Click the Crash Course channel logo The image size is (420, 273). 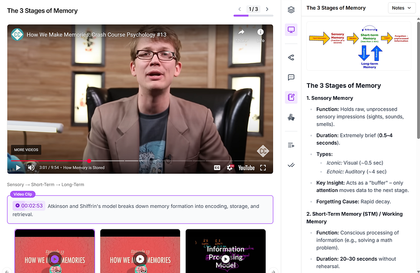(x=17, y=35)
